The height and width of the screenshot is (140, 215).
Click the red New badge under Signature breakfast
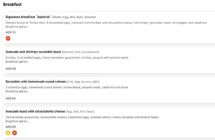pos(8,38)
